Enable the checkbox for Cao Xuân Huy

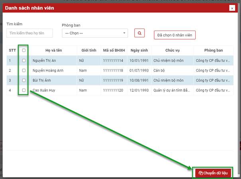pyautogui.click(x=24, y=90)
